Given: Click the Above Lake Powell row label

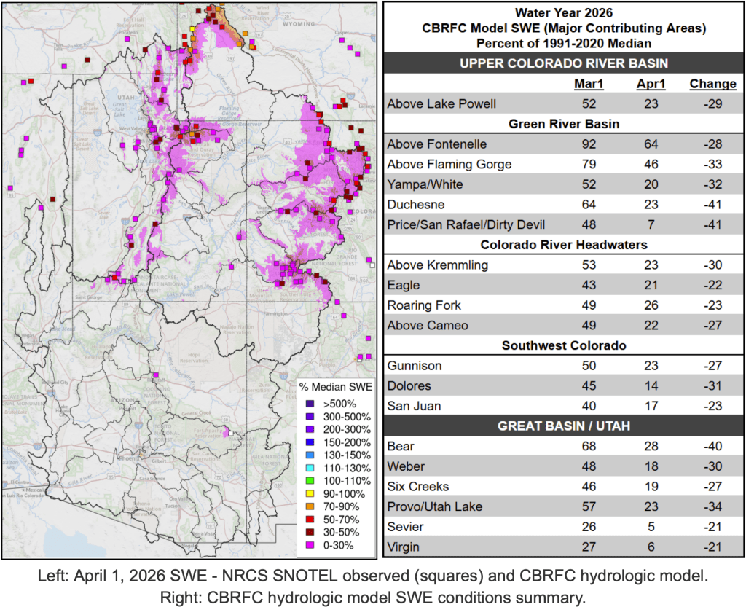Looking at the screenshot, I should tap(441, 104).
